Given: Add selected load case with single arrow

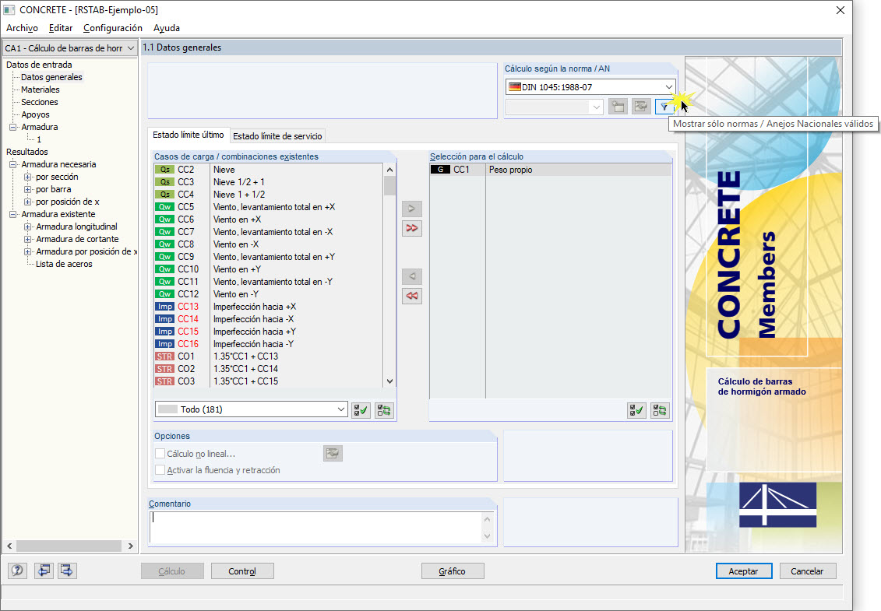Looking at the screenshot, I should [x=412, y=209].
